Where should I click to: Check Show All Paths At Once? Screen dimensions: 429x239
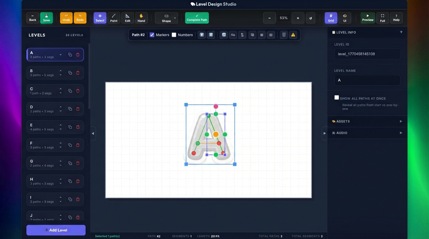(x=336, y=97)
